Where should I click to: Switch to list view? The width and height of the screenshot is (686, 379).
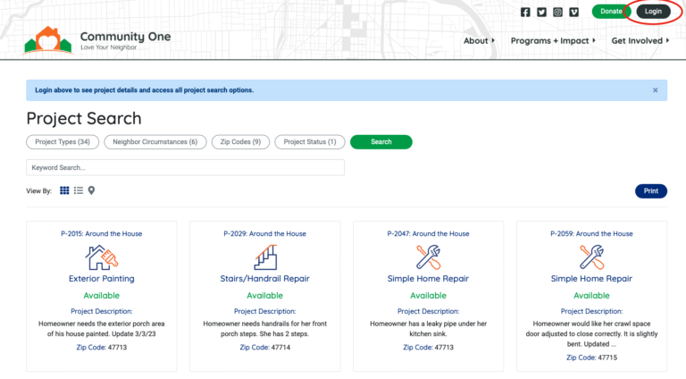(x=79, y=190)
